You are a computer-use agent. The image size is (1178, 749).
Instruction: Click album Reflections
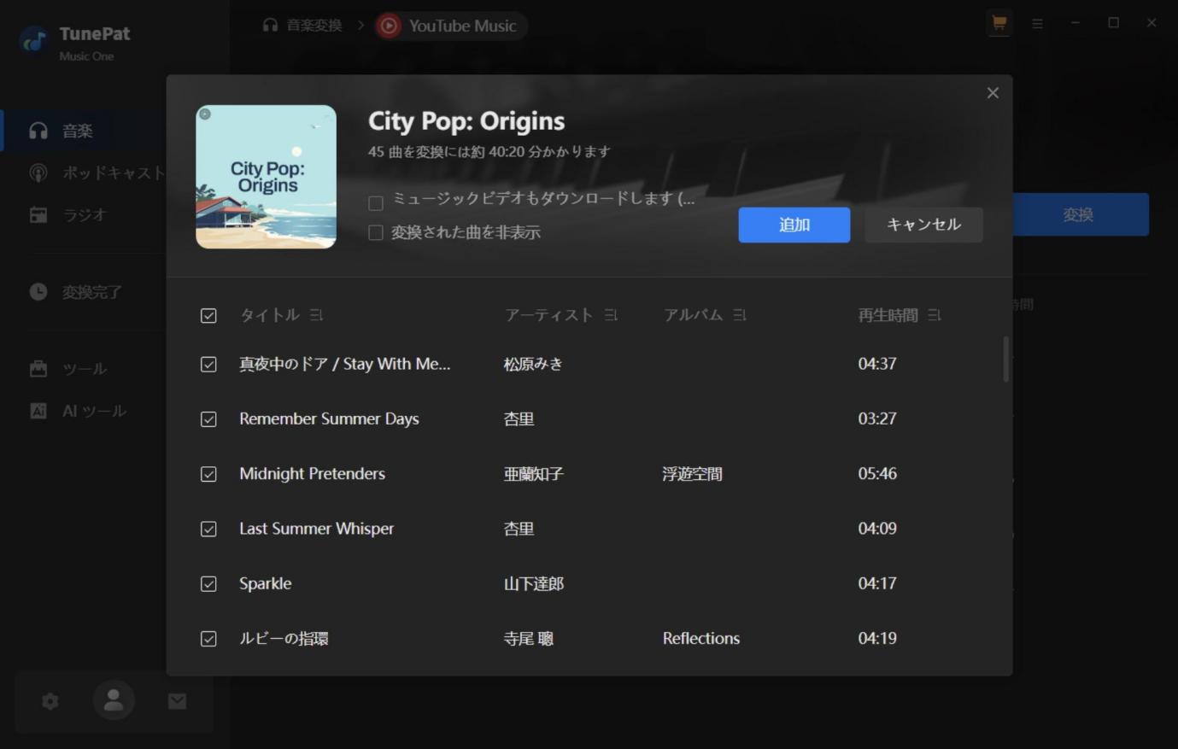[700, 638]
